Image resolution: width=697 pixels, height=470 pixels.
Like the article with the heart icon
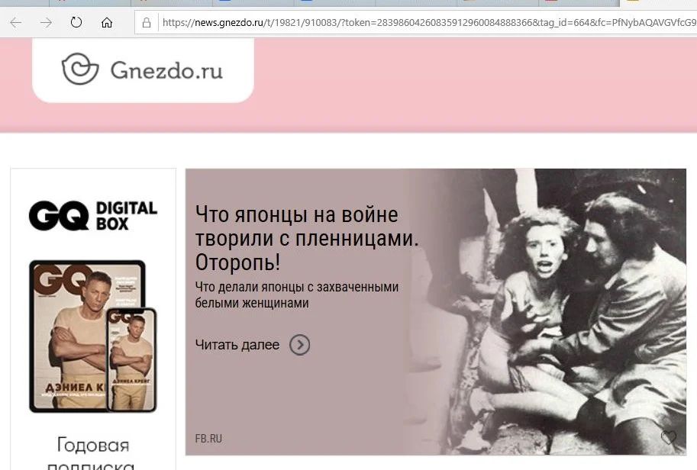668,437
